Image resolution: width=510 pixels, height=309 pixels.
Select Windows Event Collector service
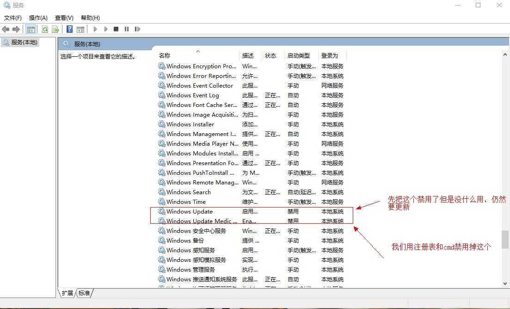(x=251, y=86)
